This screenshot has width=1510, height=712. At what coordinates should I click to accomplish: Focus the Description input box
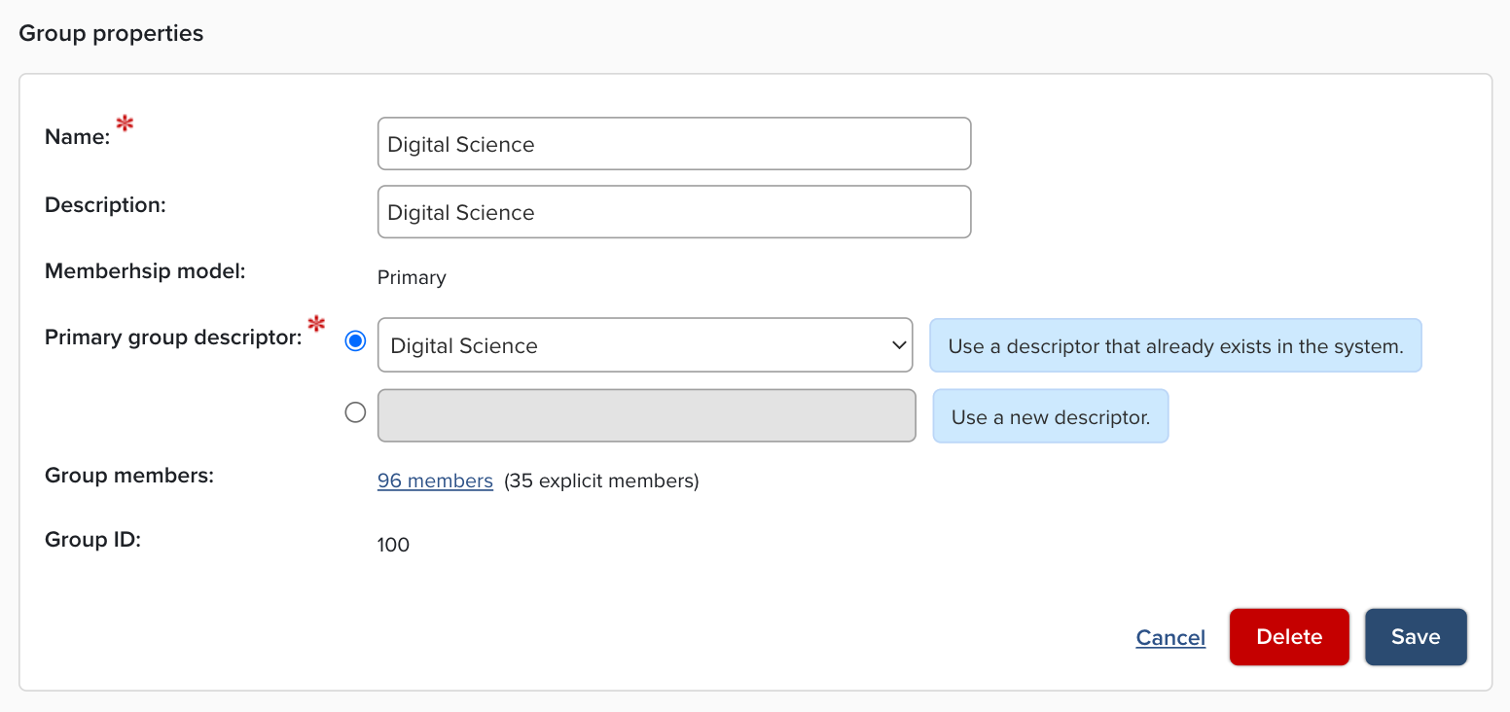pos(673,212)
